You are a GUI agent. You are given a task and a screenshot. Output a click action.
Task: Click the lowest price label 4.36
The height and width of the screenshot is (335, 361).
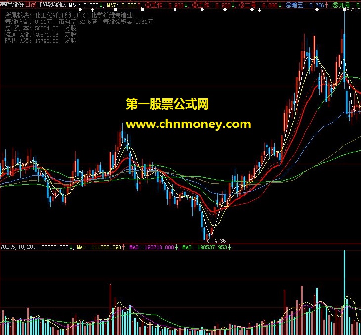click(220, 241)
